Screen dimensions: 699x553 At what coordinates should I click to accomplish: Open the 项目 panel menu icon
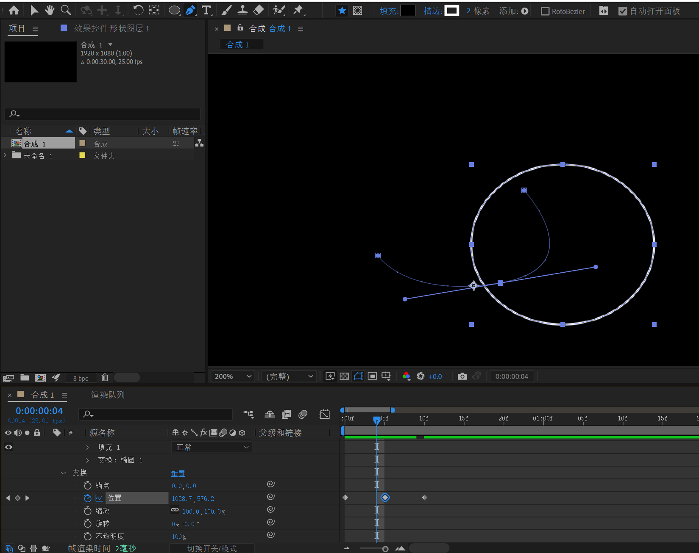pos(35,29)
